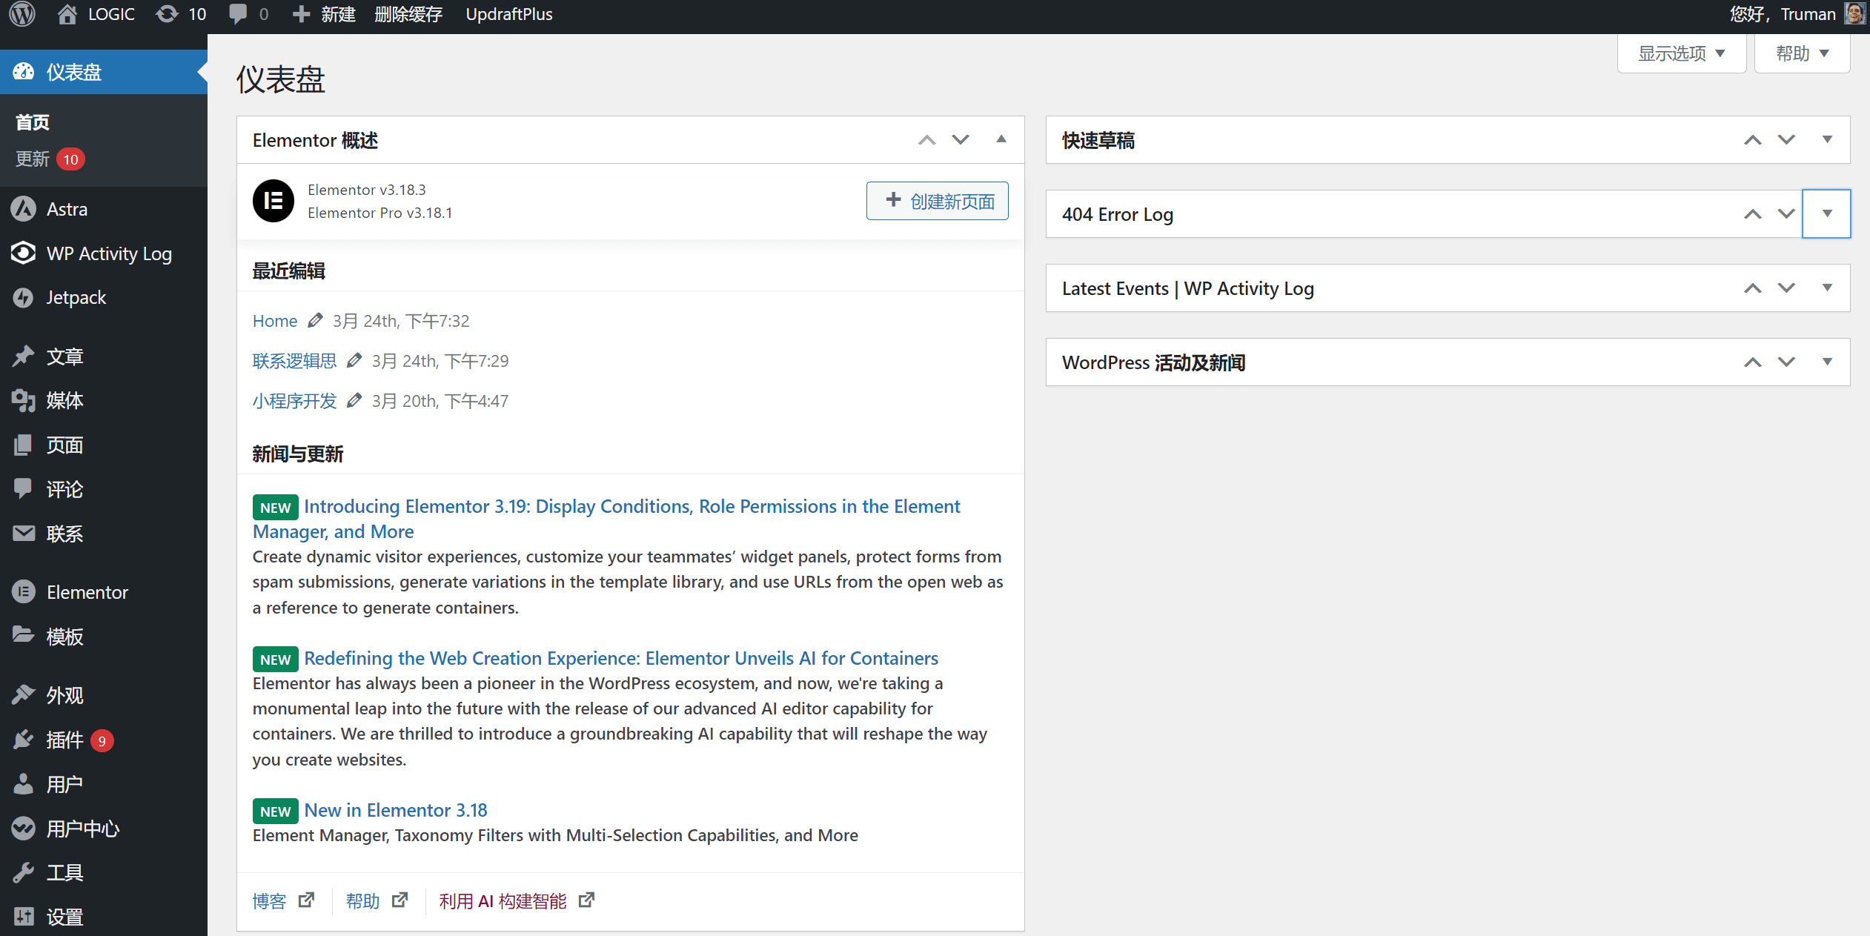Screen dimensions: 1870x936
Task: Click the Home page edit link
Action: point(314,320)
